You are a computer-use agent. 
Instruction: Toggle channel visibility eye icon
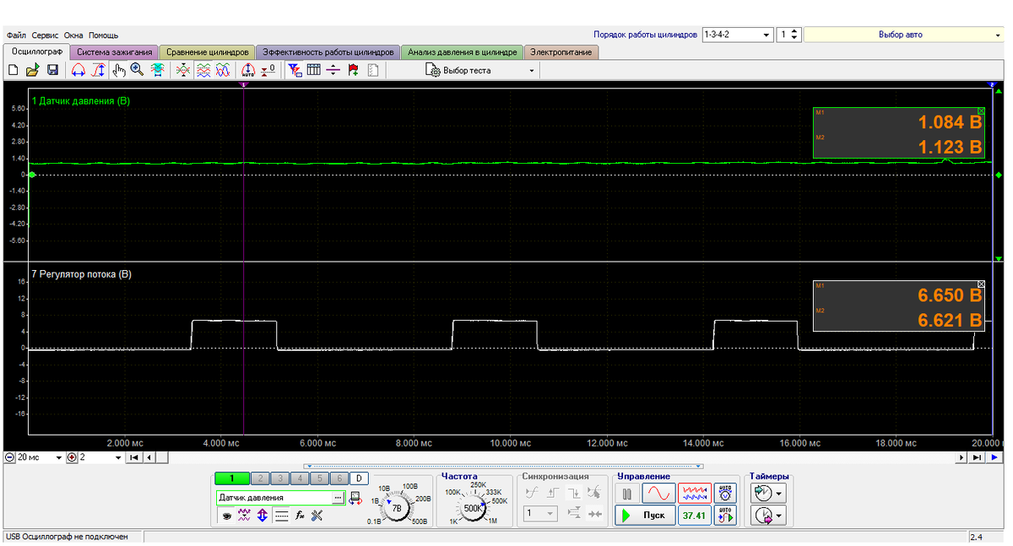point(226,516)
